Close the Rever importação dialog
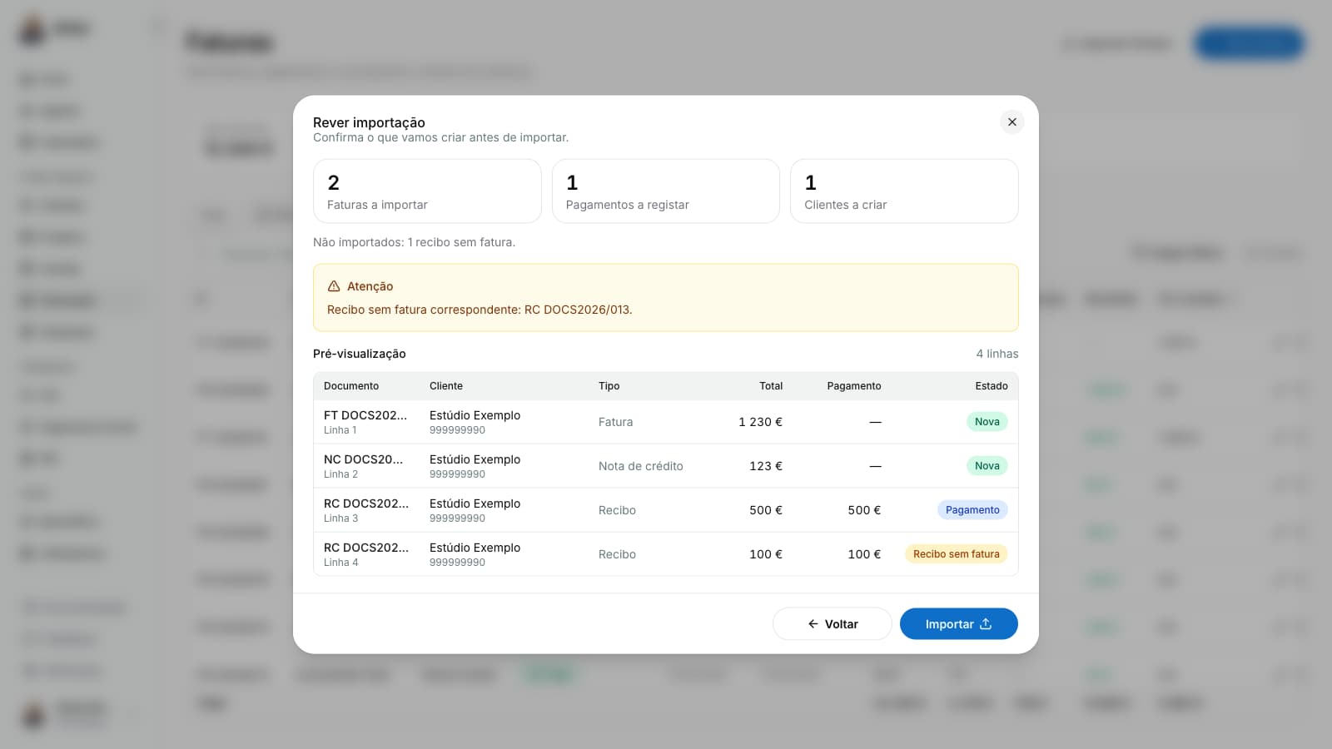Screen dimensions: 1332x749 [1011, 122]
